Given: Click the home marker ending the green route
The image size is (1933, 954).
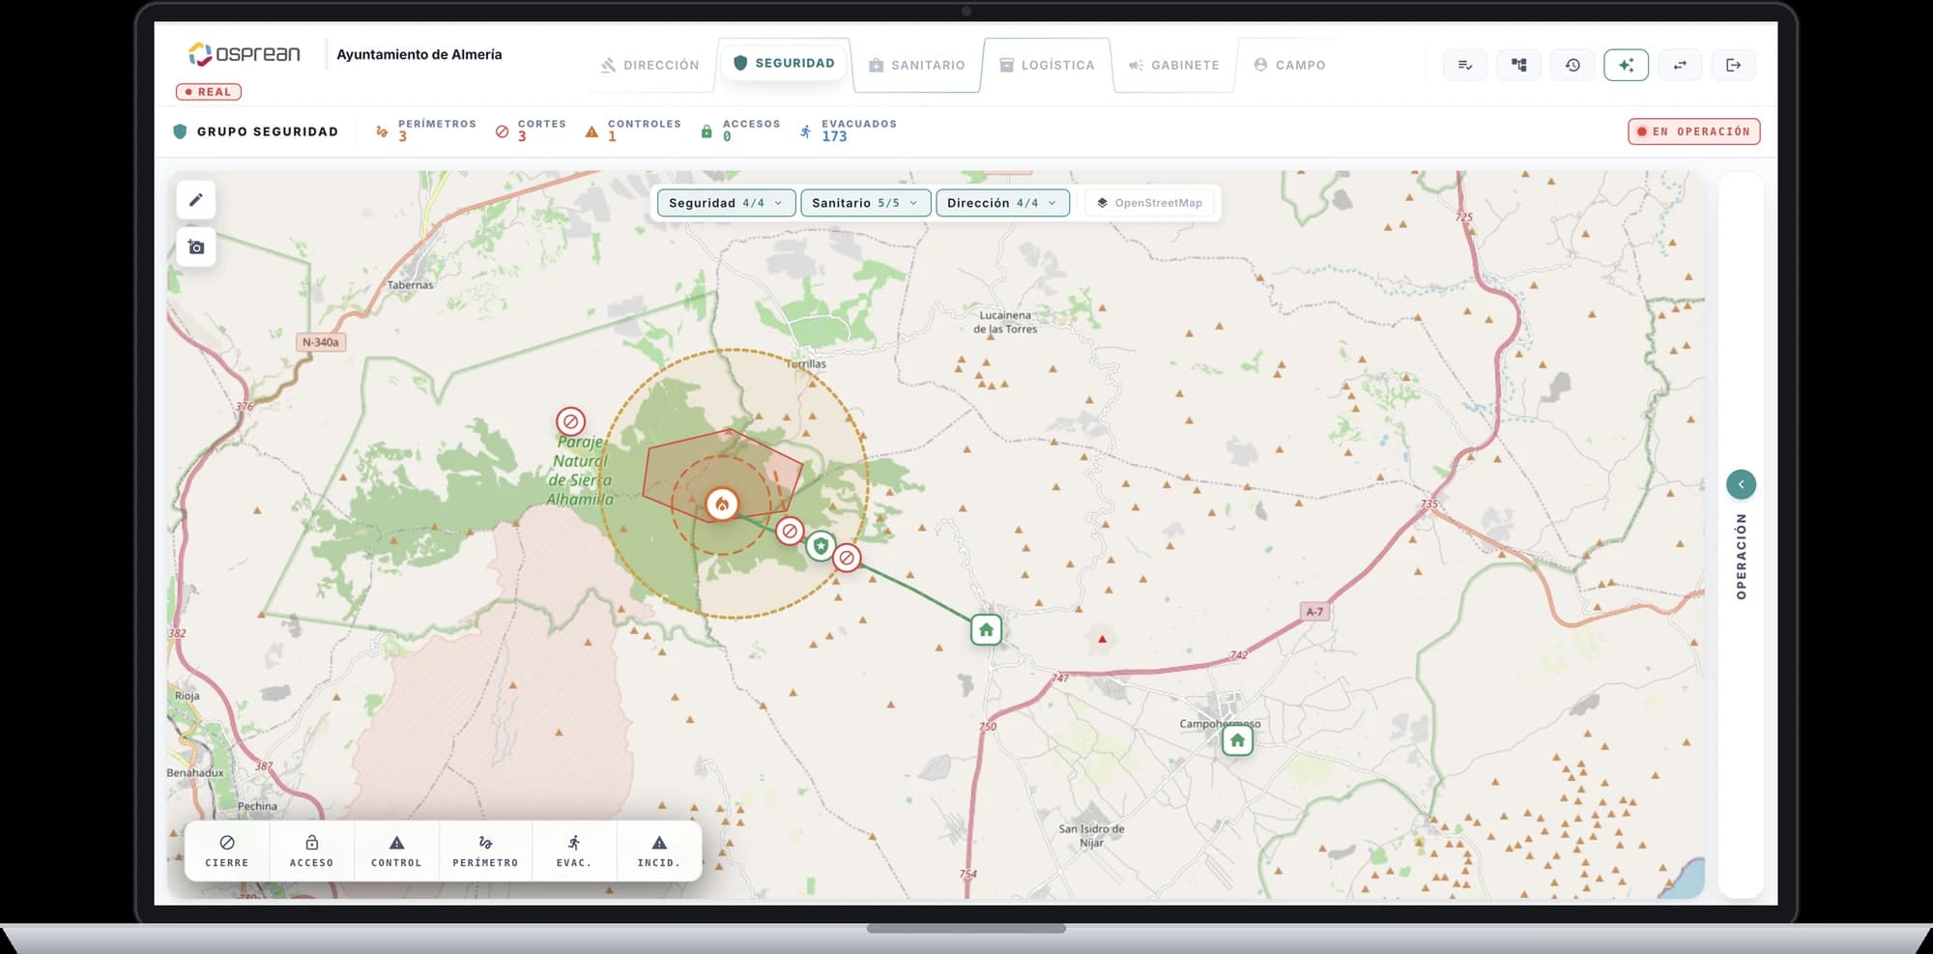Looking at the screenshot, I should point(986,630).
